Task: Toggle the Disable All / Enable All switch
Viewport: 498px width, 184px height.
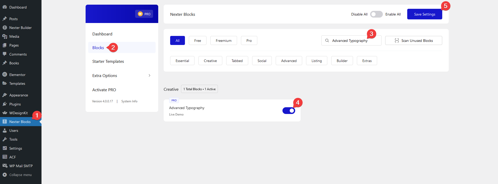Action: pyautogui.click(x=376, y=14)
